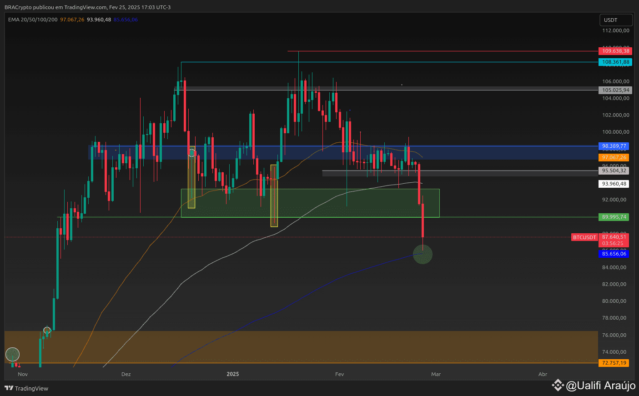This screenshot has height=396, width=639.
Task: Click the orange 97.067,26 price axis label
Action: (614, 157)
